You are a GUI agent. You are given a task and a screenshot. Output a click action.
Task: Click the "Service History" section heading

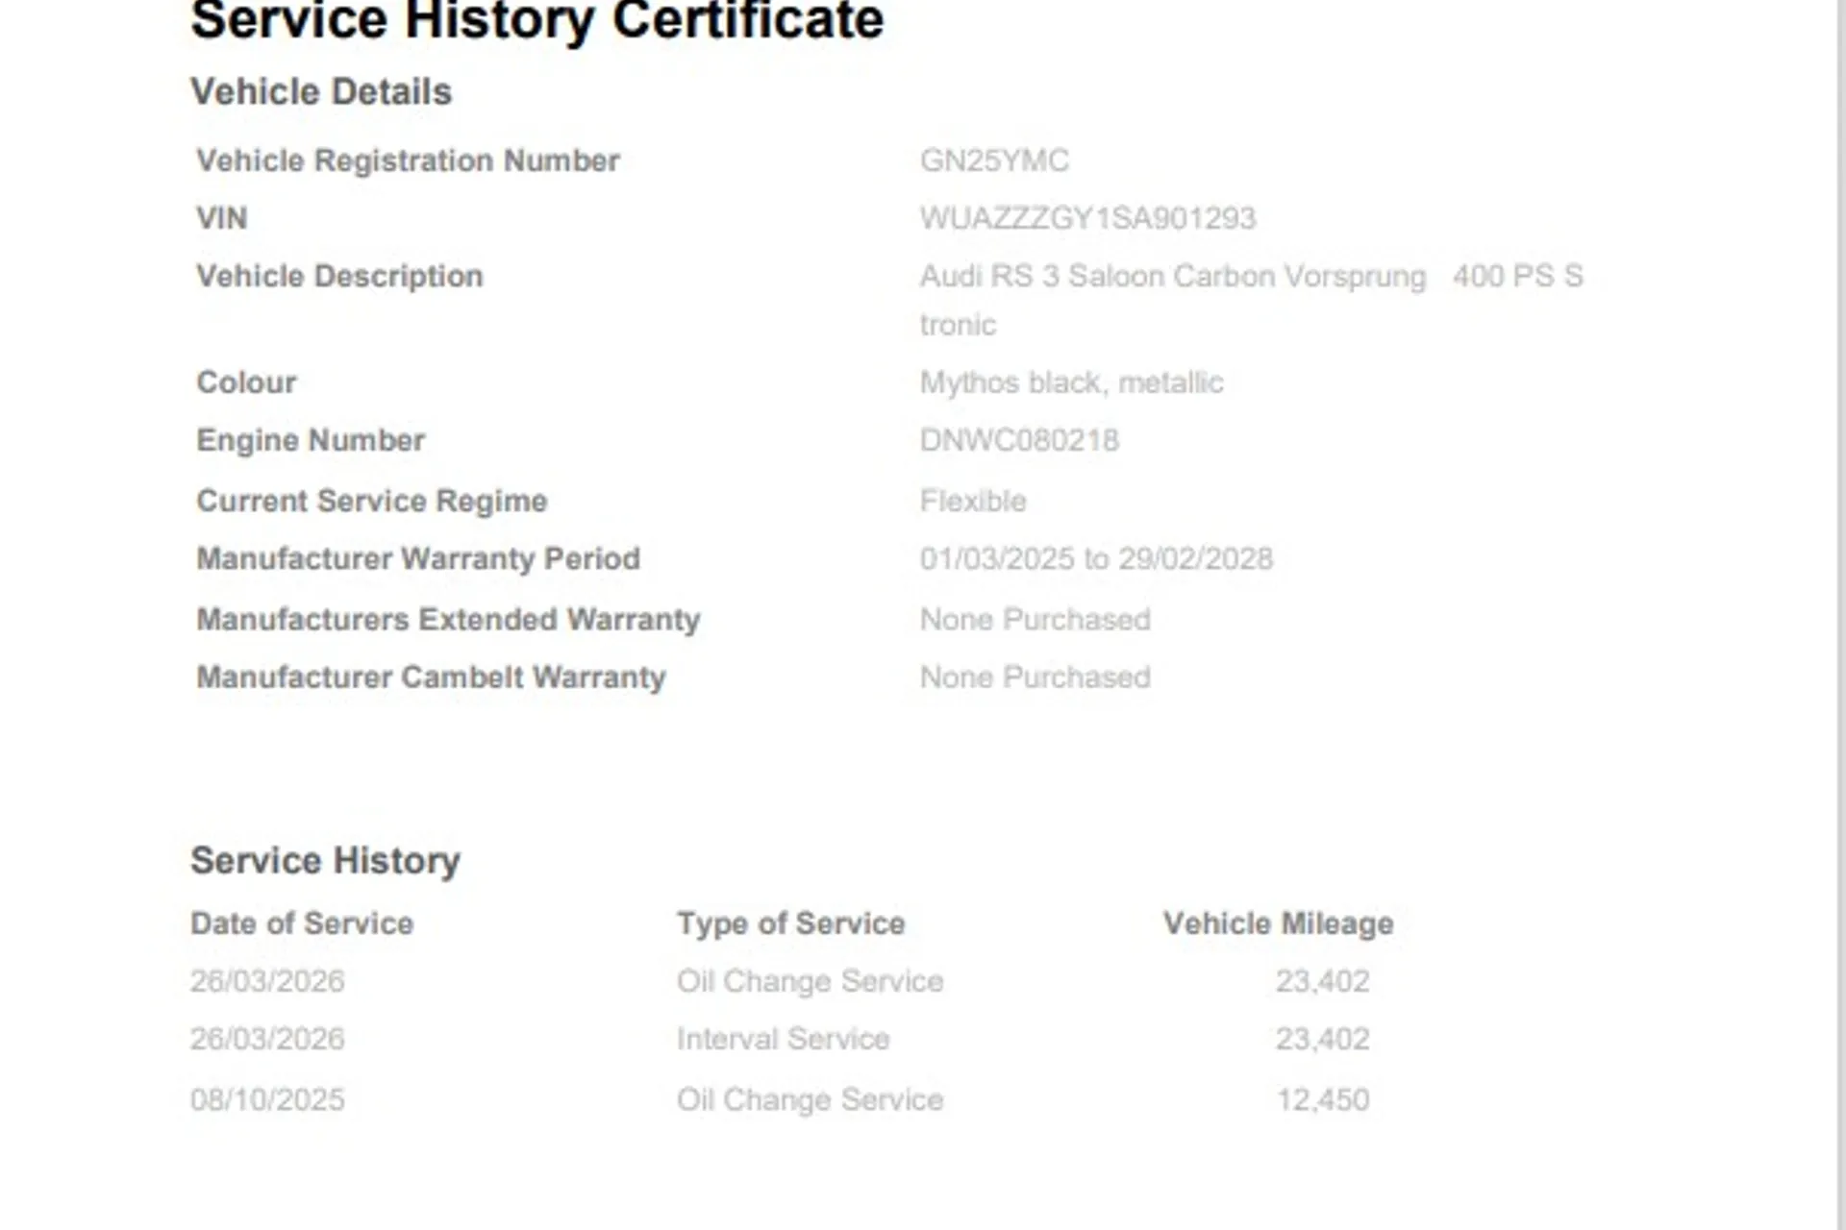coord(325,861)
